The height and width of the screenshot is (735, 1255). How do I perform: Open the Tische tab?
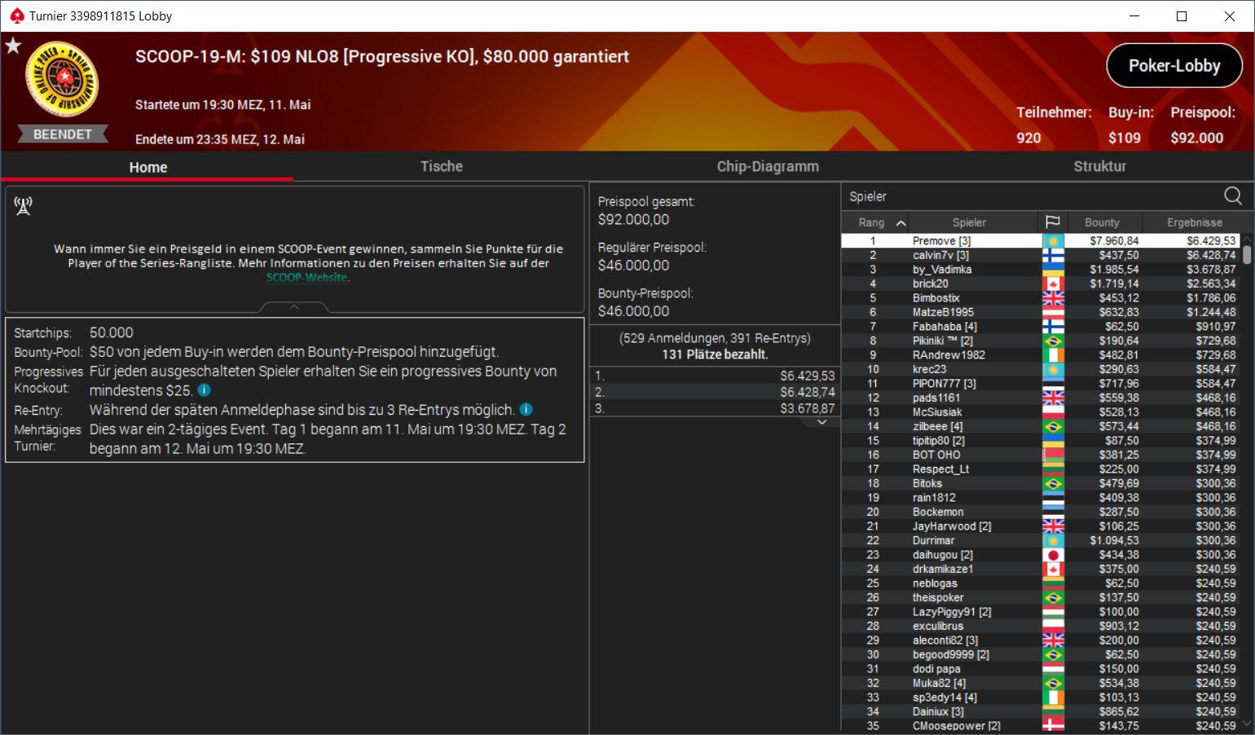click(441, 166)
